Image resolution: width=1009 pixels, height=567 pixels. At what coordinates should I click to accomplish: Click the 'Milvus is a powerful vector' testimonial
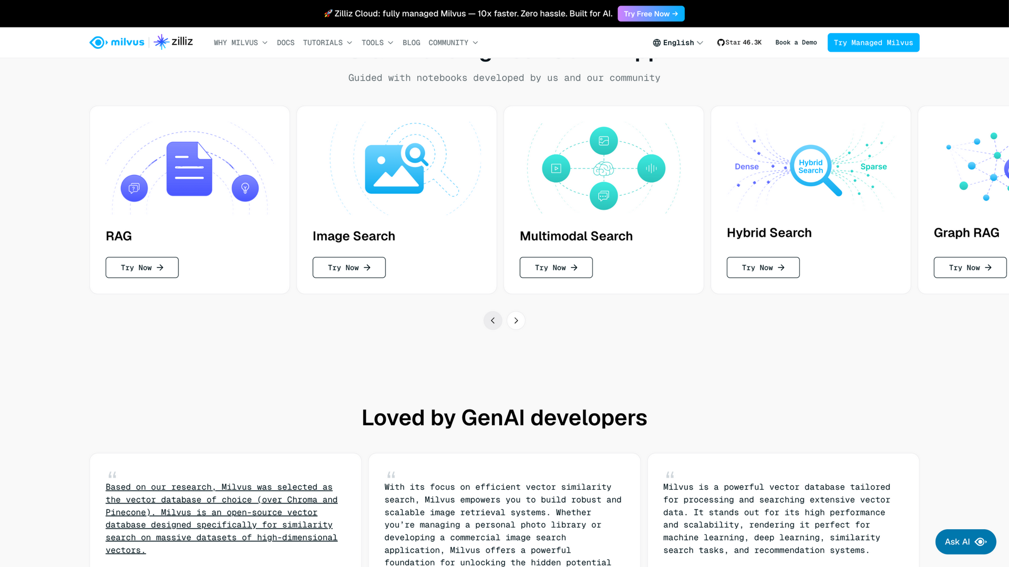click(777, 518)
